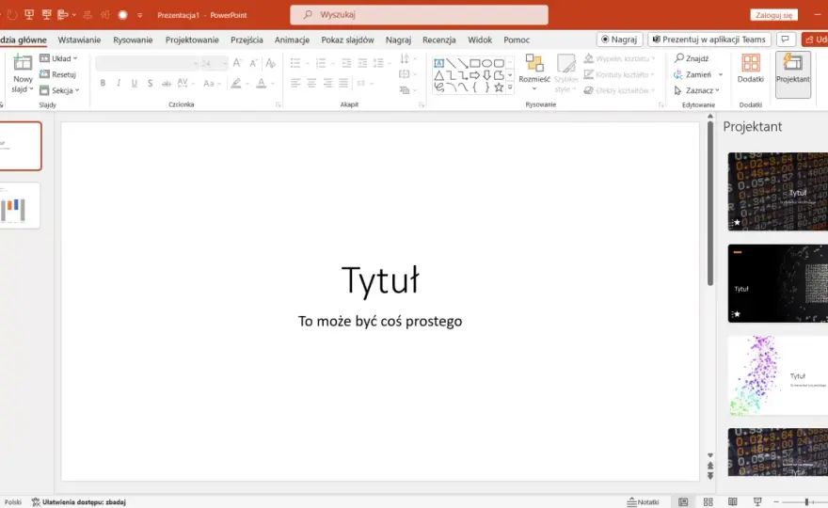
Task: Select the oval shape in gallery
Action: [x=486, y=63]
